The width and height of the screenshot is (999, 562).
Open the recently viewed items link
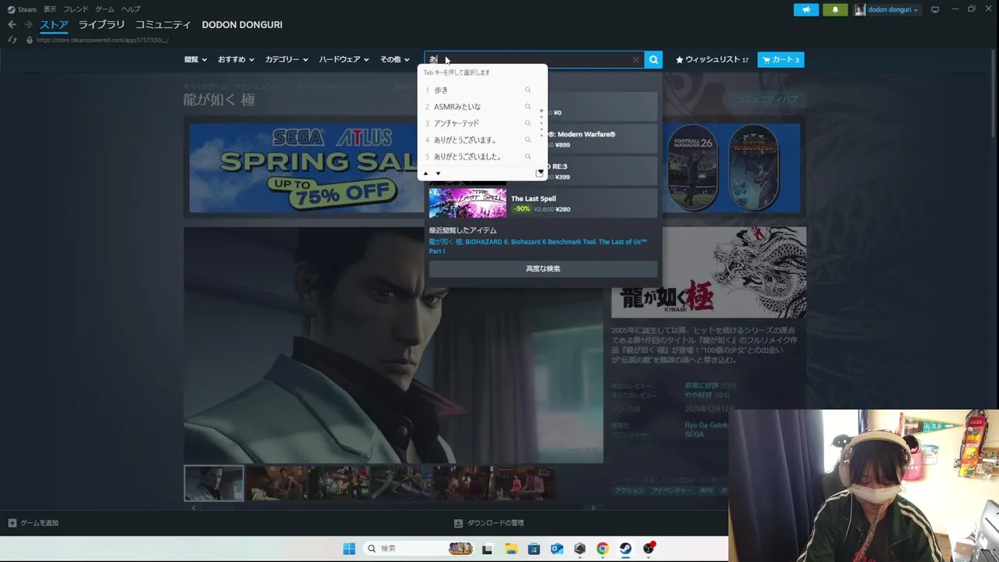tap(538, 247)
